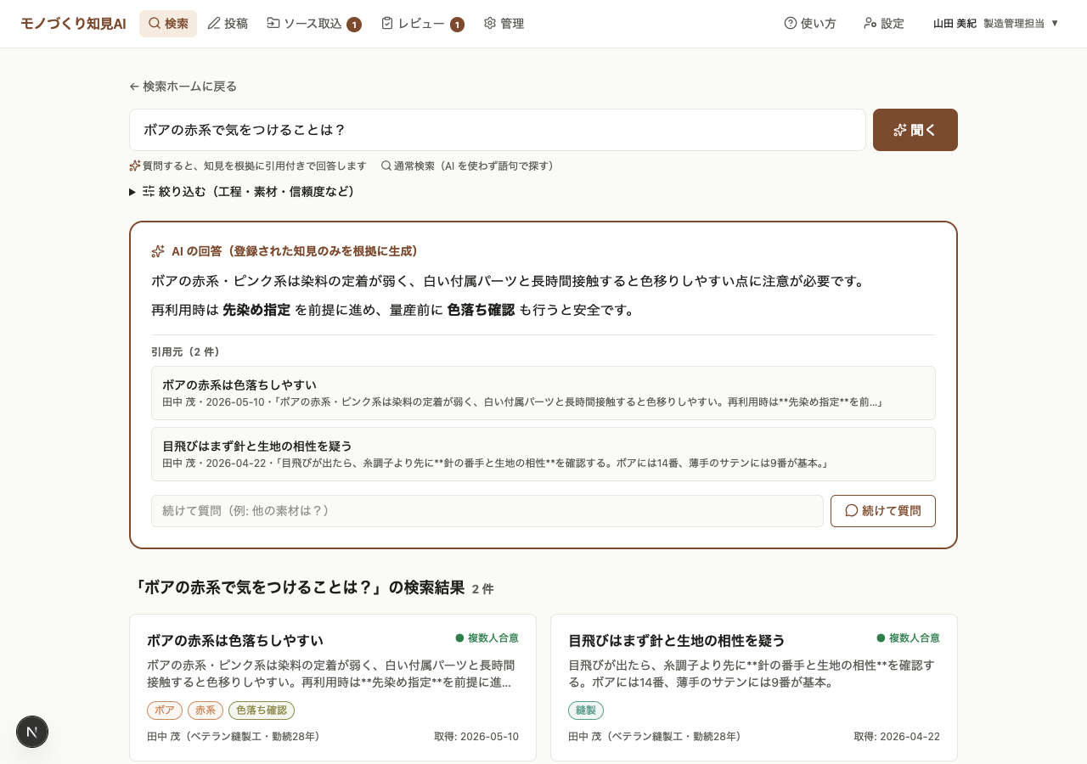Open the 山田 美紀 user menu dropdown

coord(996,24)
